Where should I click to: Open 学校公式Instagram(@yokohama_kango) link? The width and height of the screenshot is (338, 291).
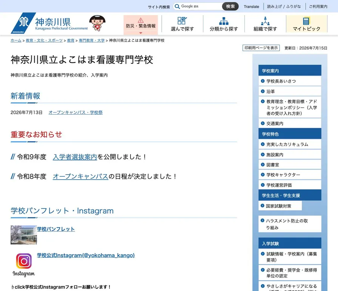point(86,255)
